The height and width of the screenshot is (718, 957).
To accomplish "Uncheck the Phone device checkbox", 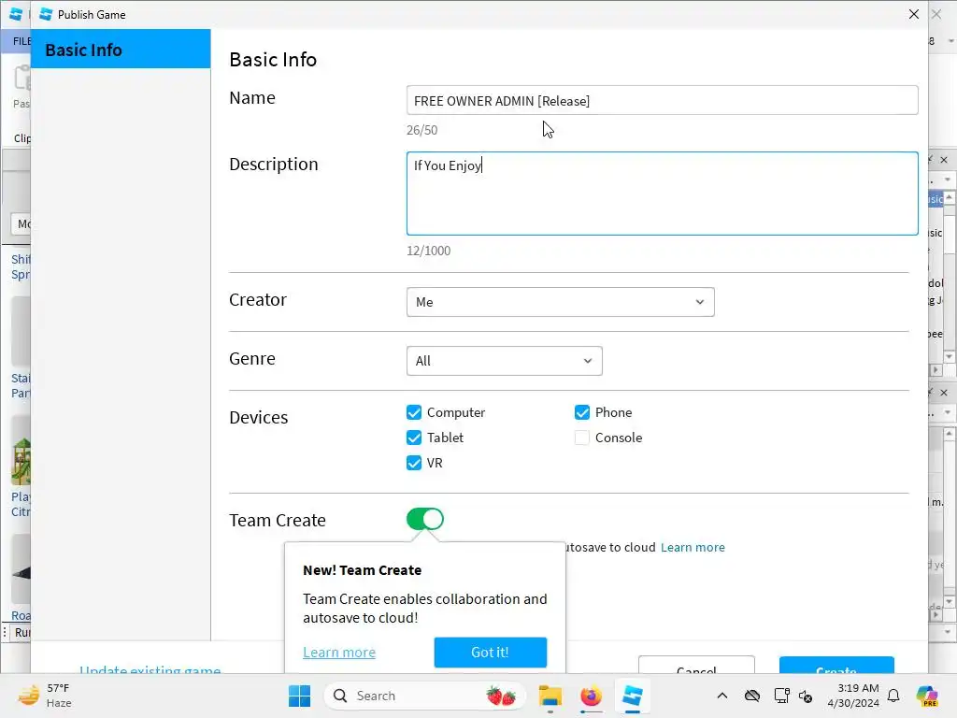I will pyautogui.click(x=582, y=412).
